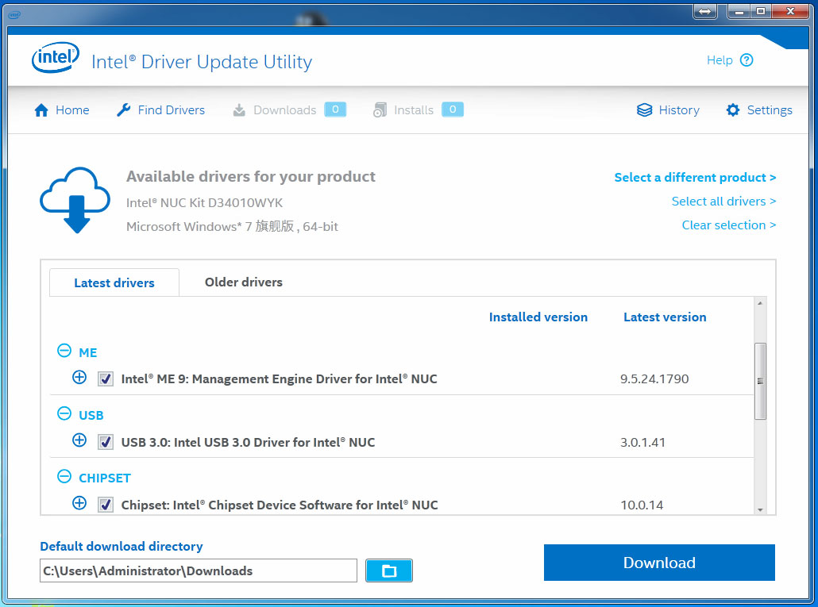Viewport: 818px width, 607px height.
Task: Click the History stack icon
Action: (x=644, y=110)
